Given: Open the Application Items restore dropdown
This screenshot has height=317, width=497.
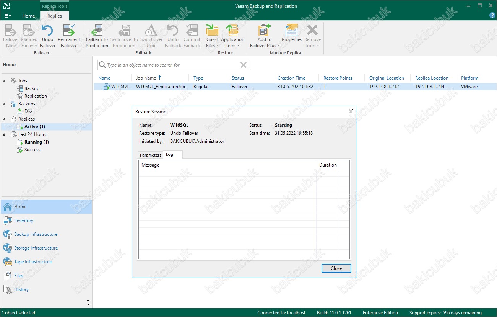Looking at the screenshot, I should tap(232, 36).
